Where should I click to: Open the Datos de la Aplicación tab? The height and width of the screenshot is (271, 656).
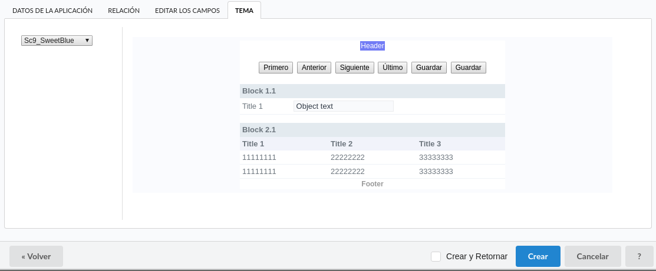[x=52, y=11]
